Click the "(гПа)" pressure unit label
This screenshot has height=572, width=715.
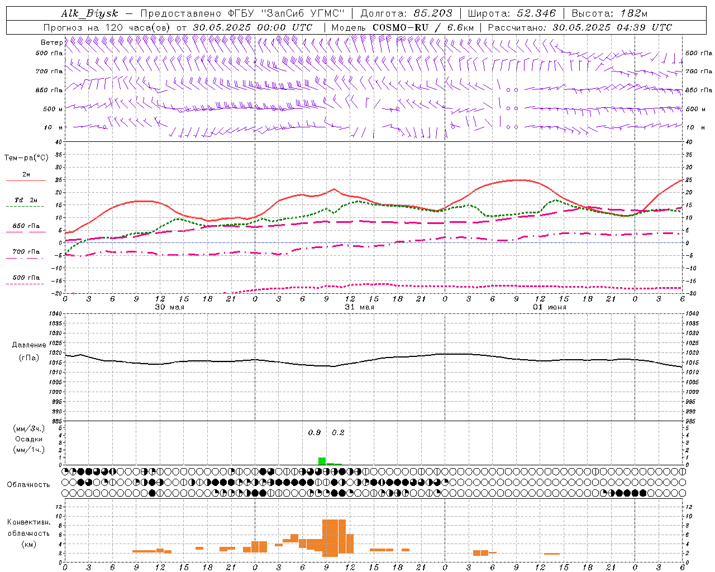click(x=29, y=358)
